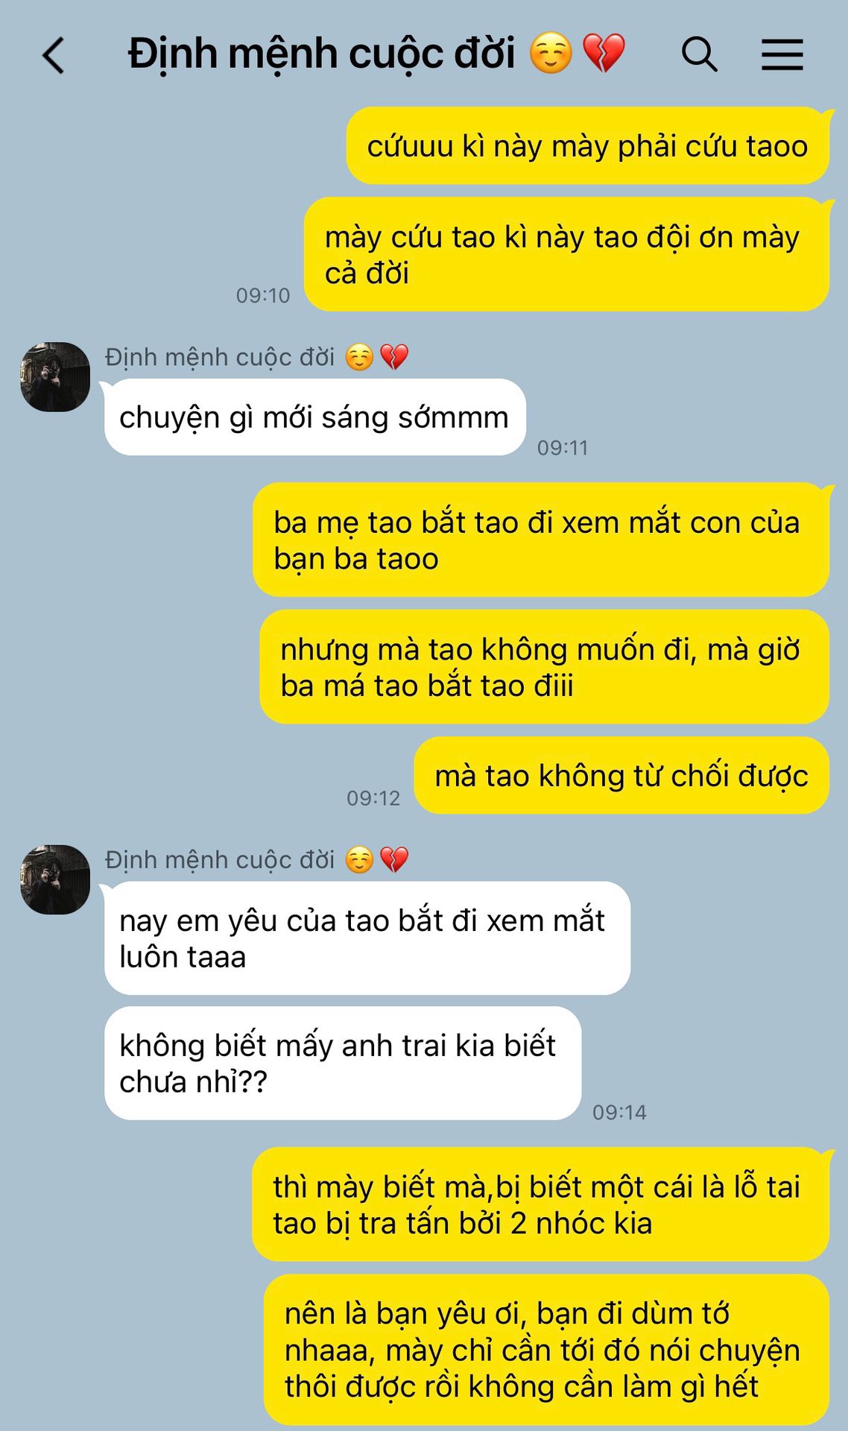The image size is (848, 1431).
Task: Tap the second contact avatar thumbnail
Action: [x=55, y=879]
